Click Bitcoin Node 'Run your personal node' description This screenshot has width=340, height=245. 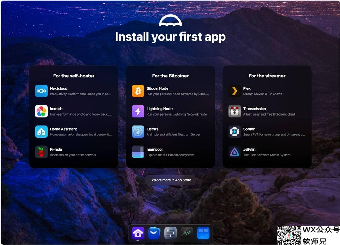(178, 94)
